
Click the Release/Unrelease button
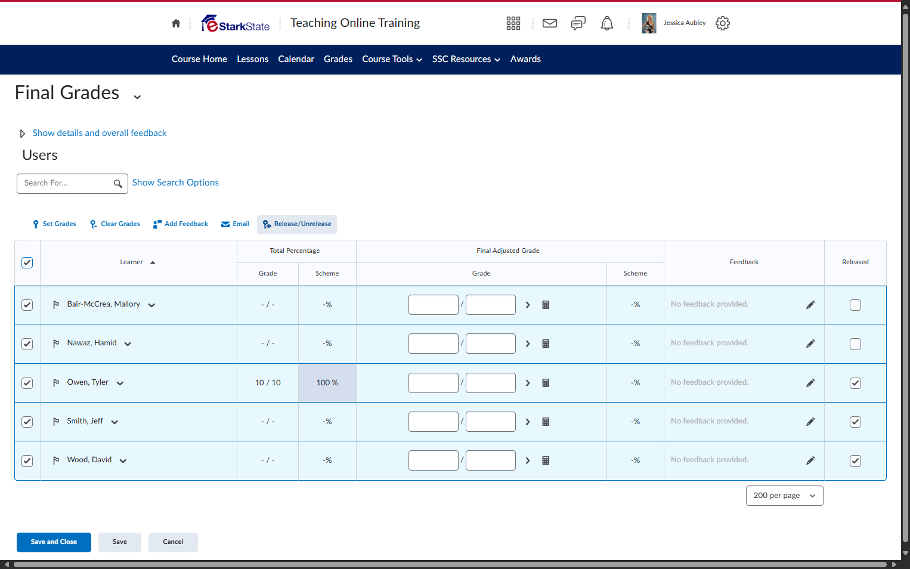pyautogui.click(x=297, y=224)
